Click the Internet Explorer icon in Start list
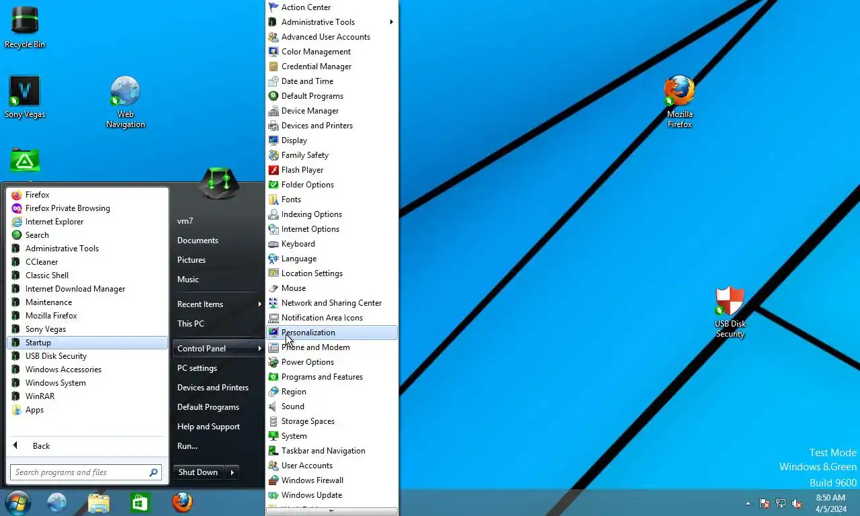 click(x=17, y=222)
